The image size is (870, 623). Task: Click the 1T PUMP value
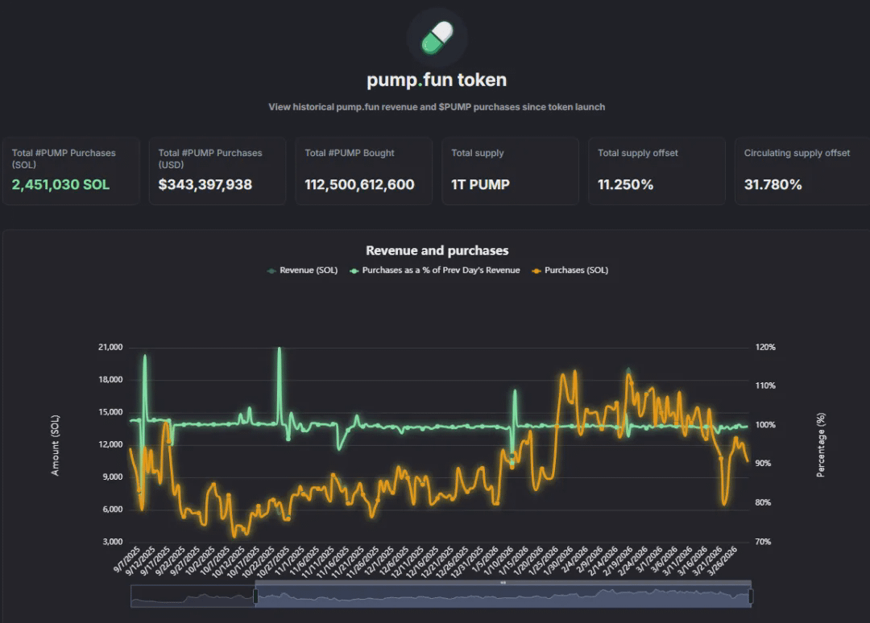[480, 184]
